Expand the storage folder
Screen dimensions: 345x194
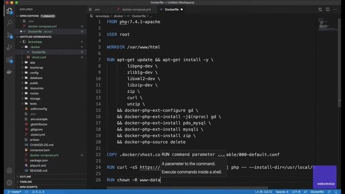[x=35, y=99]
